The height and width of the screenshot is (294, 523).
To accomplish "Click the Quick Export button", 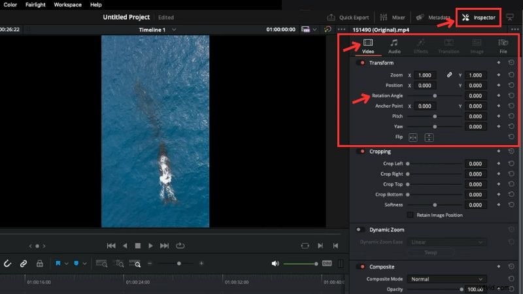I will tap(348, 18).
